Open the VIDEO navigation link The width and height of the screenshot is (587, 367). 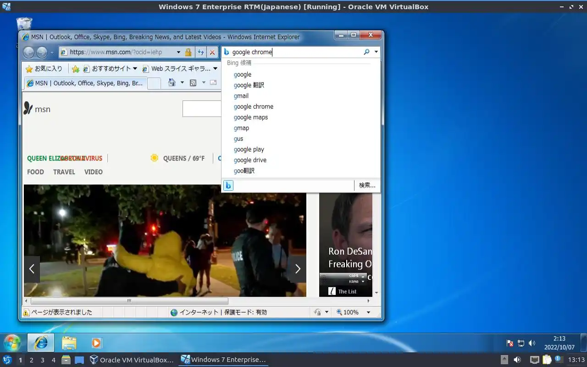tap(94, 172)
